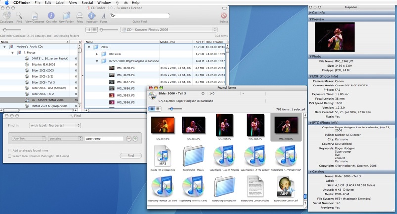Adjust main window icon size slider
The image size is (397, 214).
point(101,30)
